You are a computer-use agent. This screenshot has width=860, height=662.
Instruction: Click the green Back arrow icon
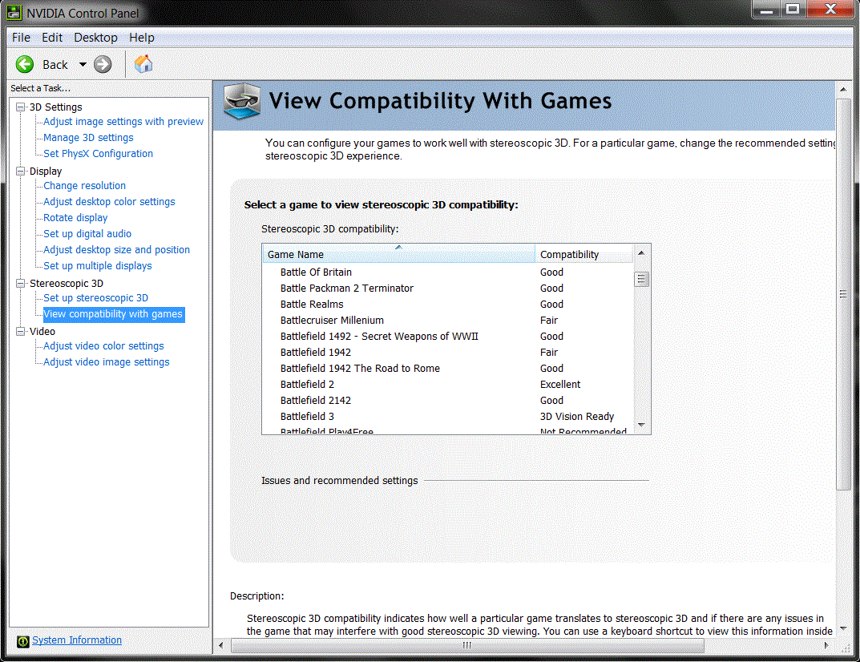tap(25, 65)
